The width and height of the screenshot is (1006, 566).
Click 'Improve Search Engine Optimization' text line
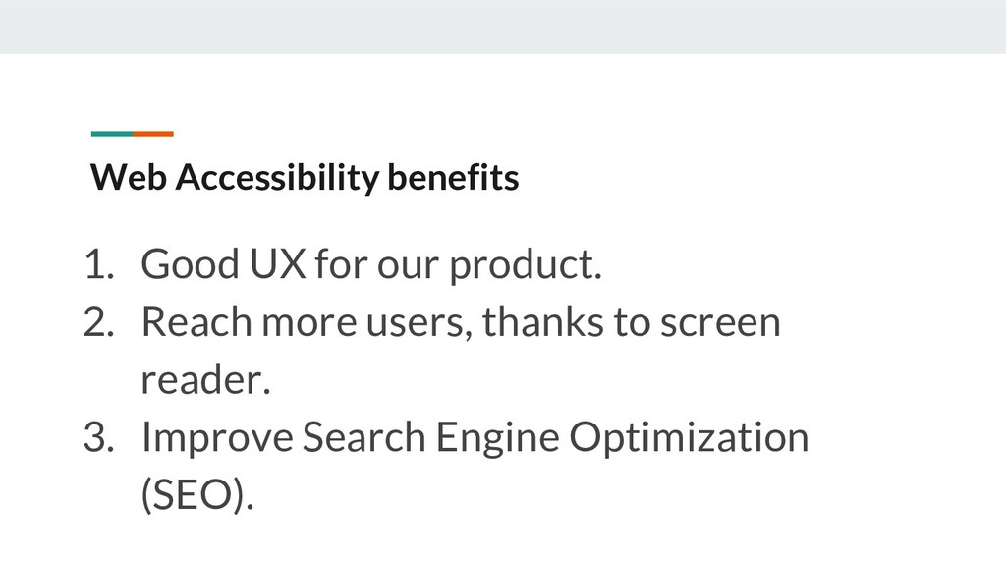click(475, 437)
